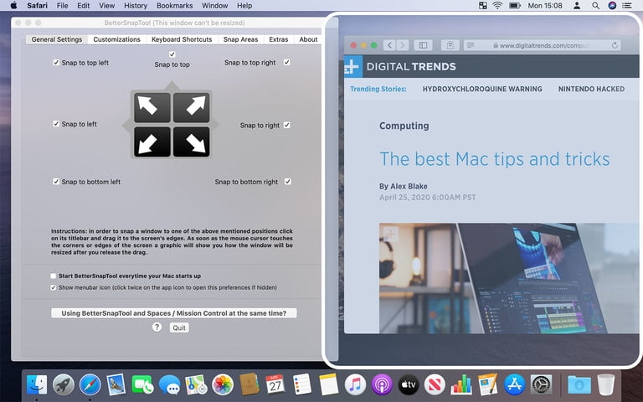
Task: Click the Quit button
Action: point(179,327)
